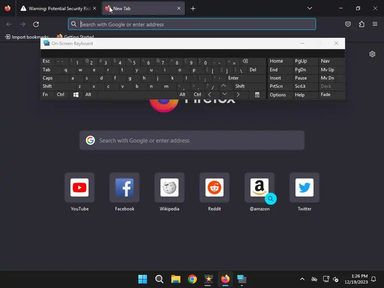The width and height of the screenshot is (384, 288).
Task: Open the YouTube shortcut tile
Action: click(x=79, y=187)
